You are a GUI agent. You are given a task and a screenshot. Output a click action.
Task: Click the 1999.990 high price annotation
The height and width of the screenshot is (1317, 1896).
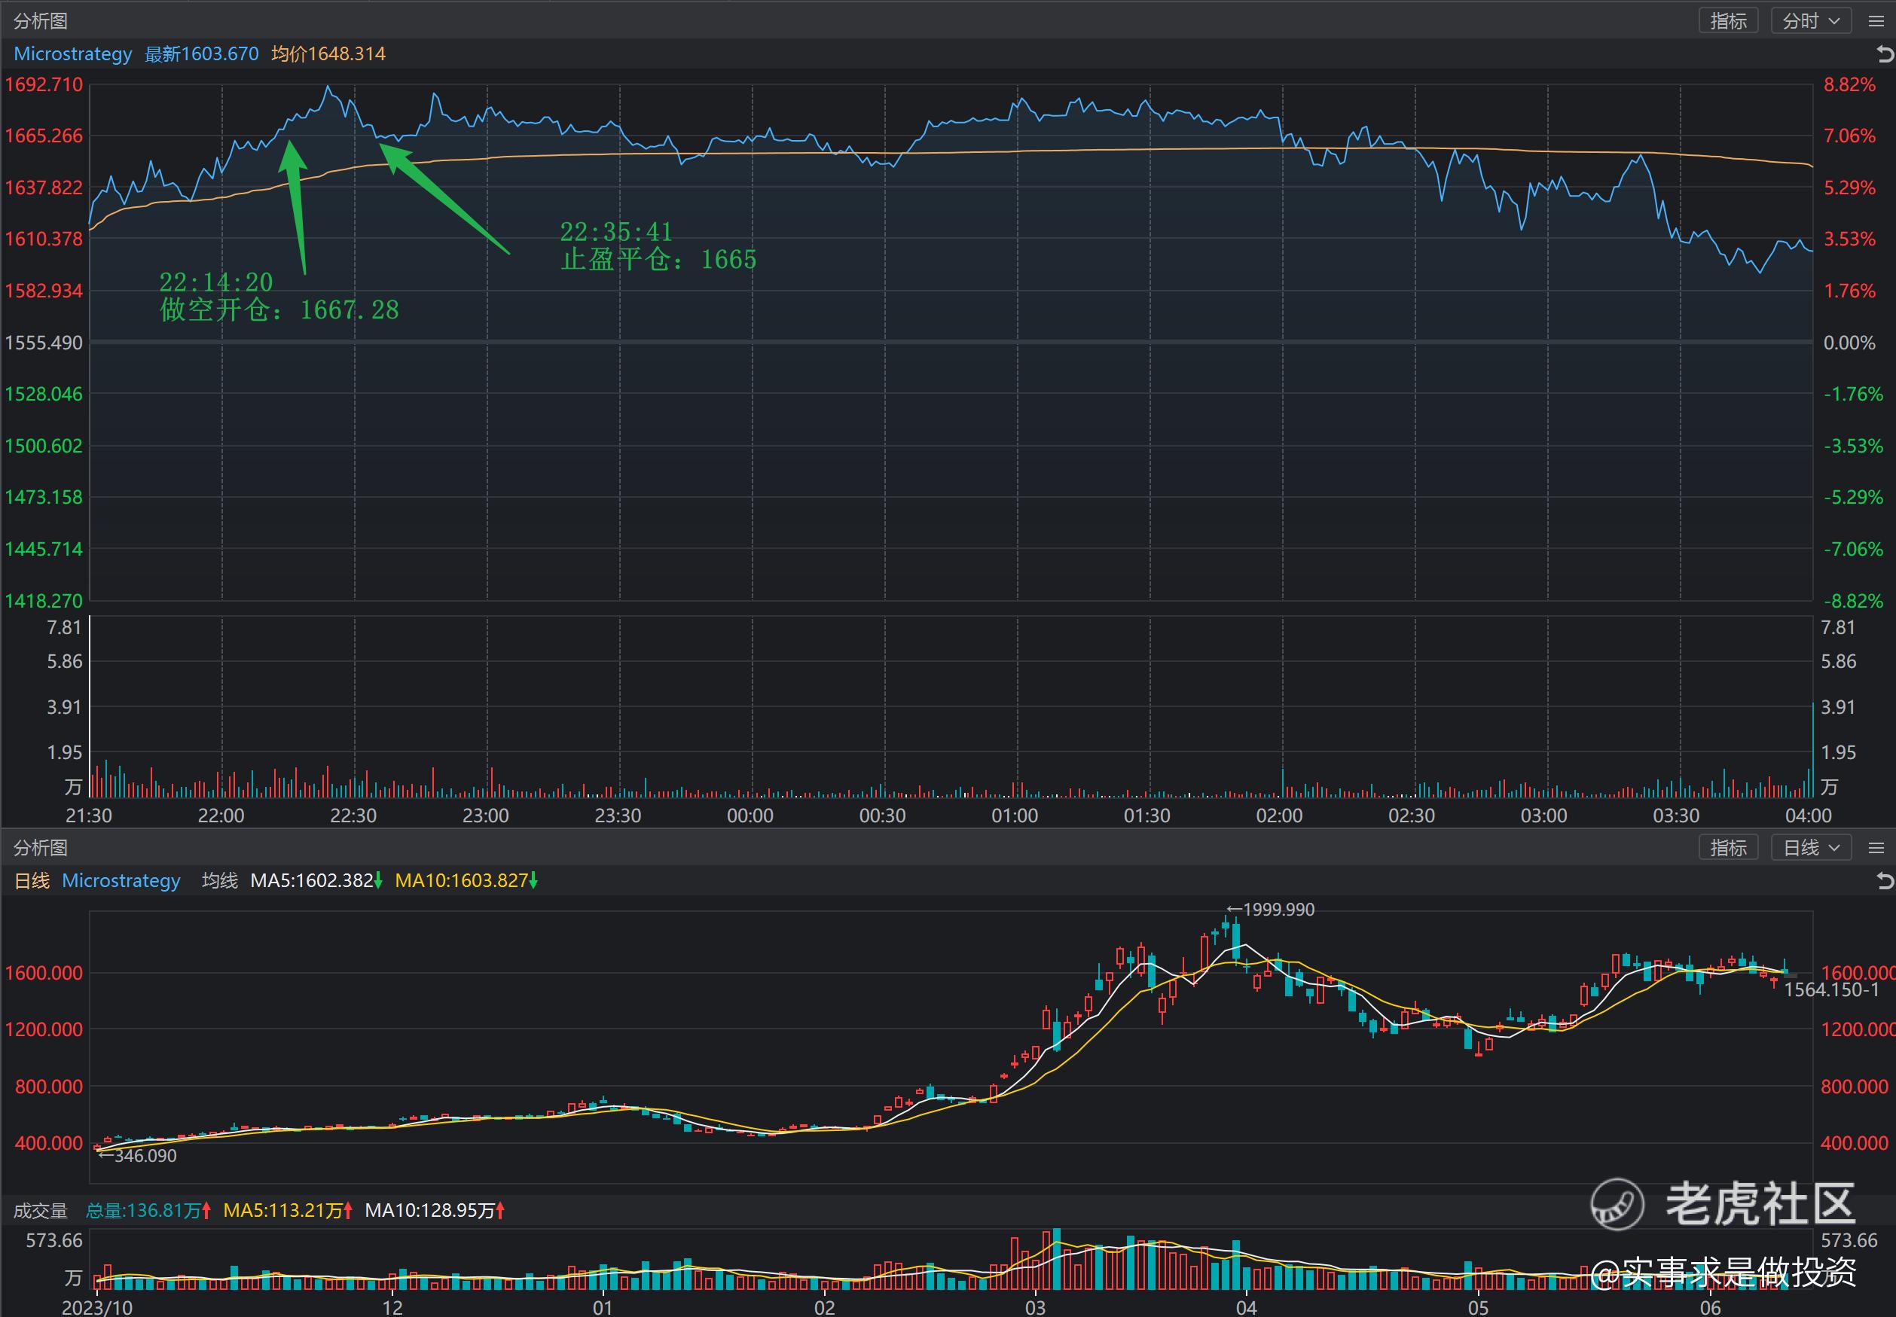[x=1270, y=910]
